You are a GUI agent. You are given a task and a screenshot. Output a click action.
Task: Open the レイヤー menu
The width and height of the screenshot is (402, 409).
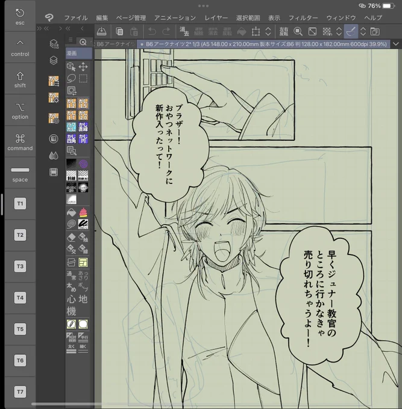[x=216, y=17]
